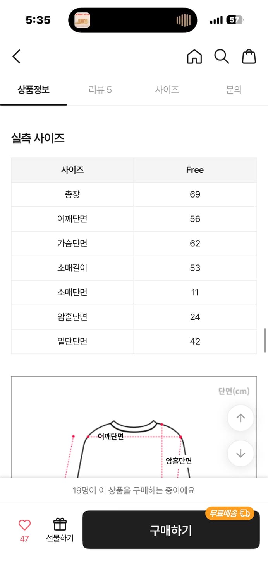Viewport: 268px width, 580px height.
Task: Open the 문의 tab
Action: [234, 89]
